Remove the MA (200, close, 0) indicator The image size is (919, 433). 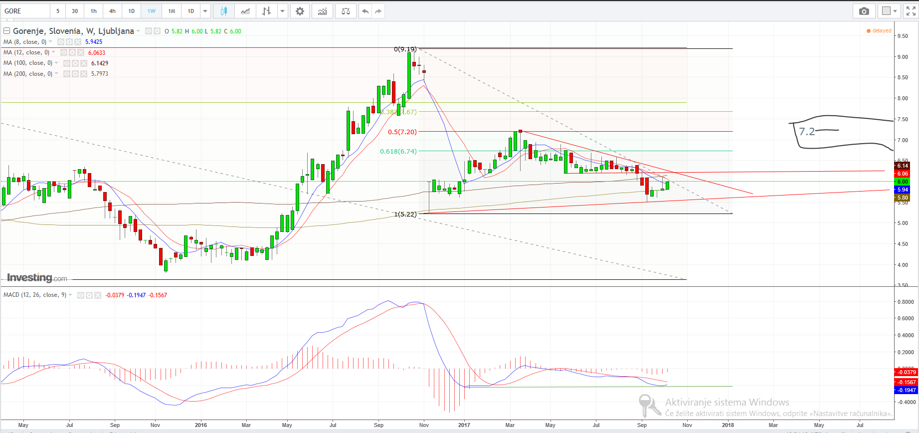tap(83, 74)
